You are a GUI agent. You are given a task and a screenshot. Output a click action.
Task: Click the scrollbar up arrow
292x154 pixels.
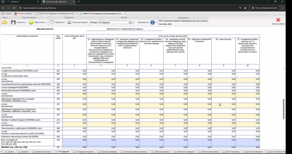tap(284, 69)
